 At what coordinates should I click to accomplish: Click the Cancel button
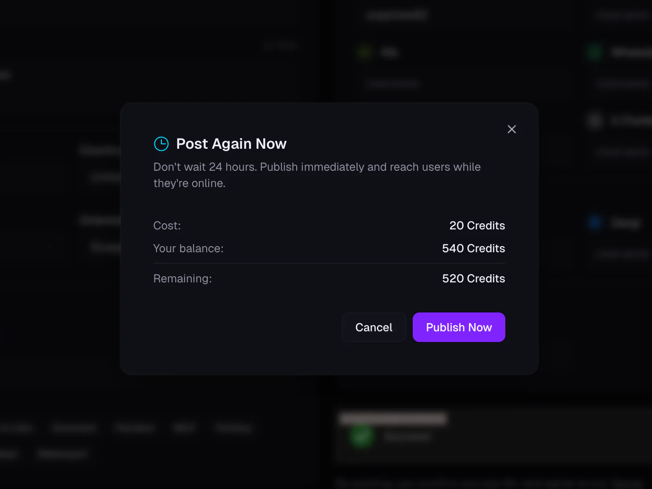374,327
